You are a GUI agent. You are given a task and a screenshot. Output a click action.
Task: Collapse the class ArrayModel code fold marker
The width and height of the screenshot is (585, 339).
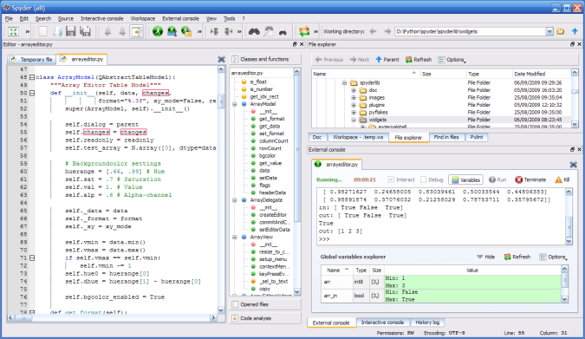tap(32, 77)
